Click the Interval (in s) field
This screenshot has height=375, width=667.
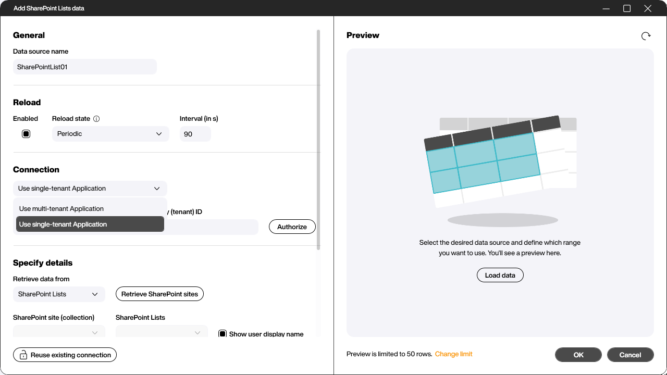coord(195,134)
